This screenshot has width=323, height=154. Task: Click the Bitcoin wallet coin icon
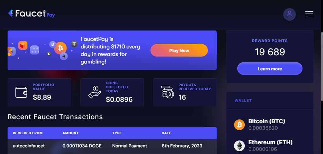(239, 125)
